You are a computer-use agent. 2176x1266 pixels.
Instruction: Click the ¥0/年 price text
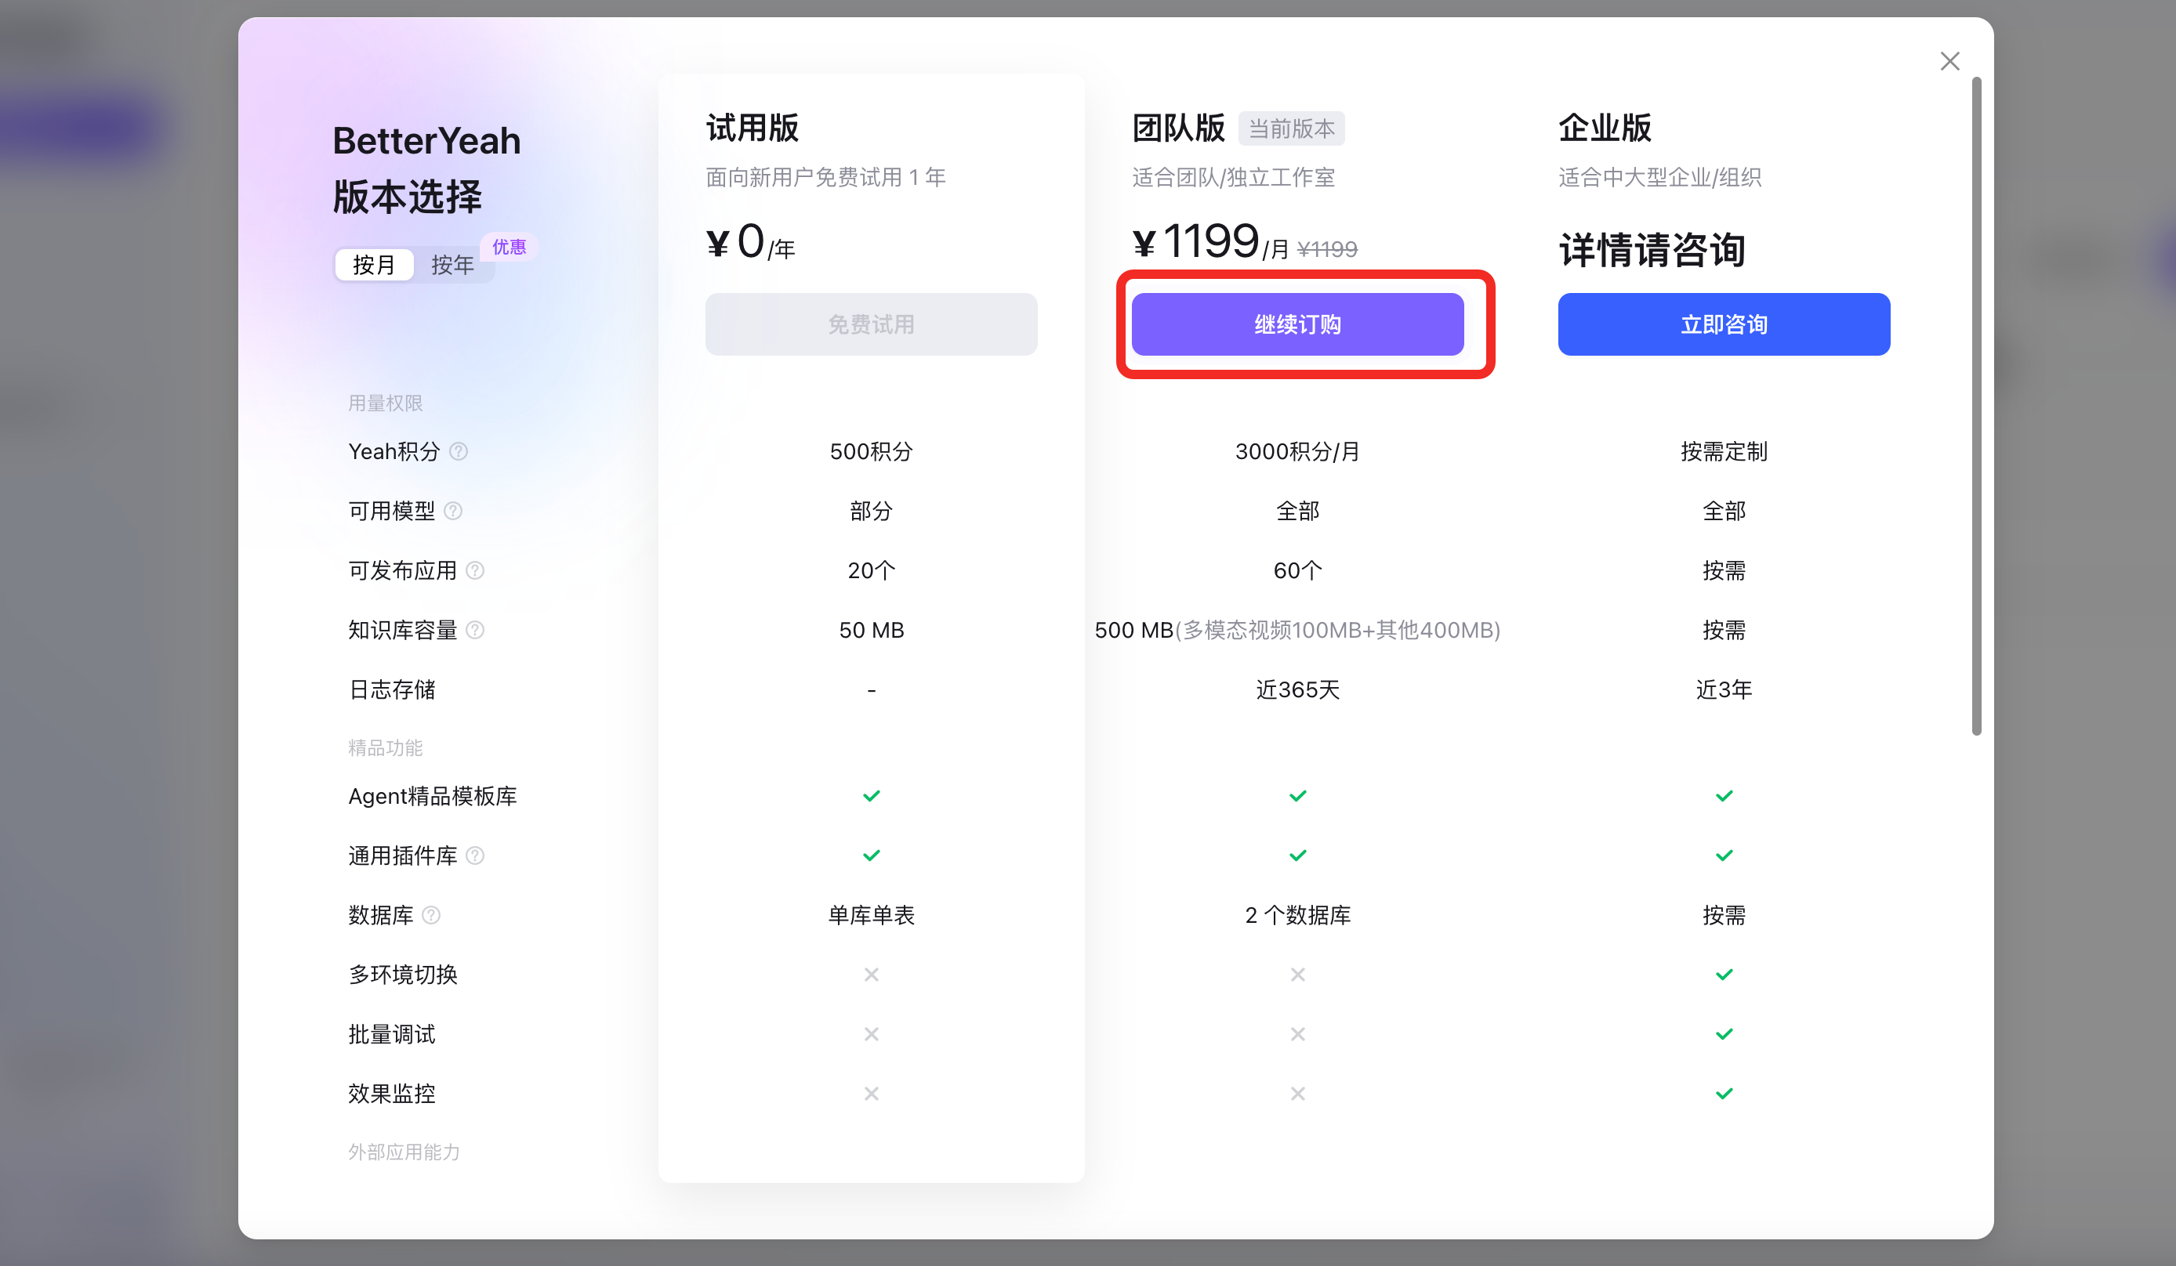coord(749,241)
